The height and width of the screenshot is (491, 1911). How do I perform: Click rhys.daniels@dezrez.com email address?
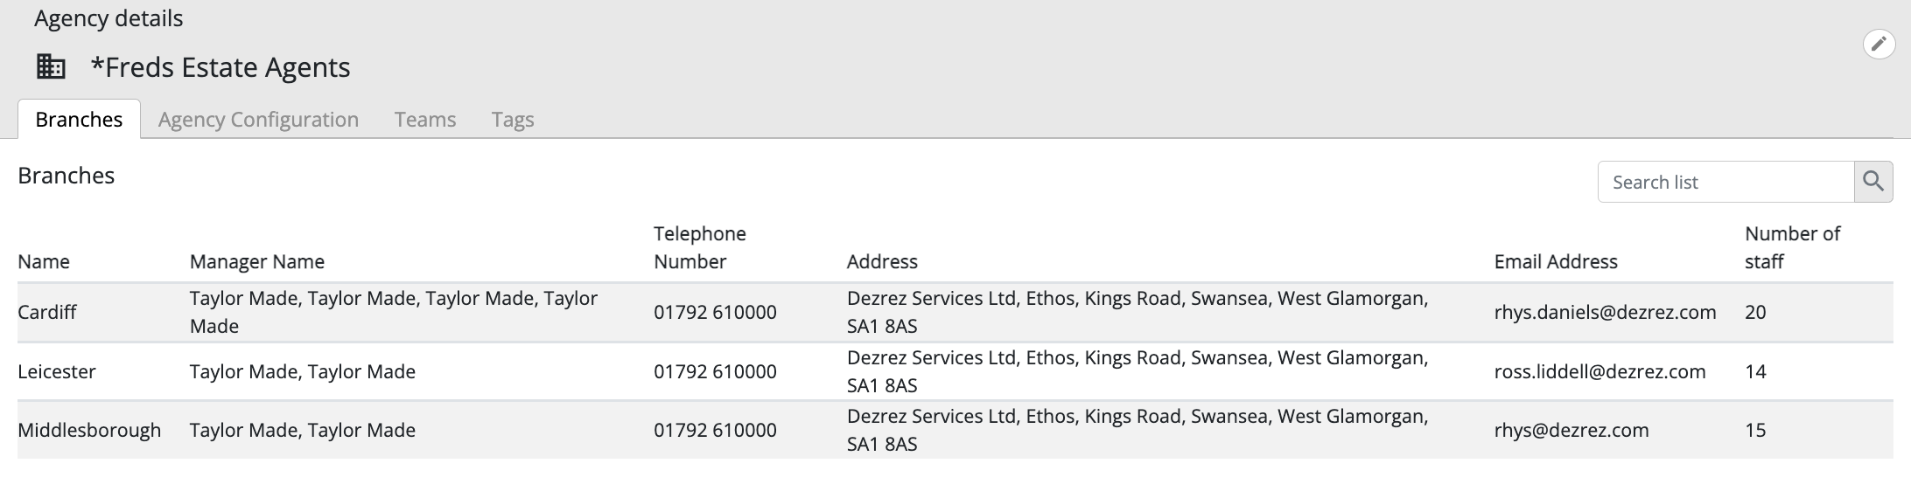pyautogui.click(x=1605, y=312)
